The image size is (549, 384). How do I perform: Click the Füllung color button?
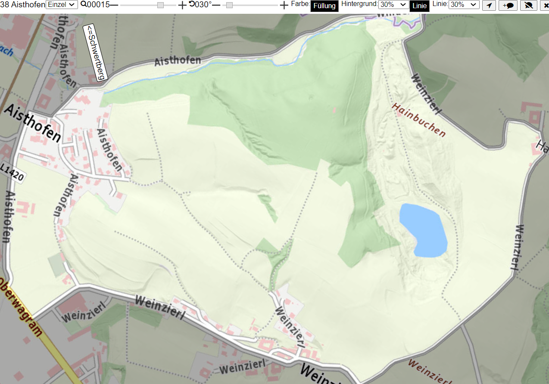tap(324, 6)
